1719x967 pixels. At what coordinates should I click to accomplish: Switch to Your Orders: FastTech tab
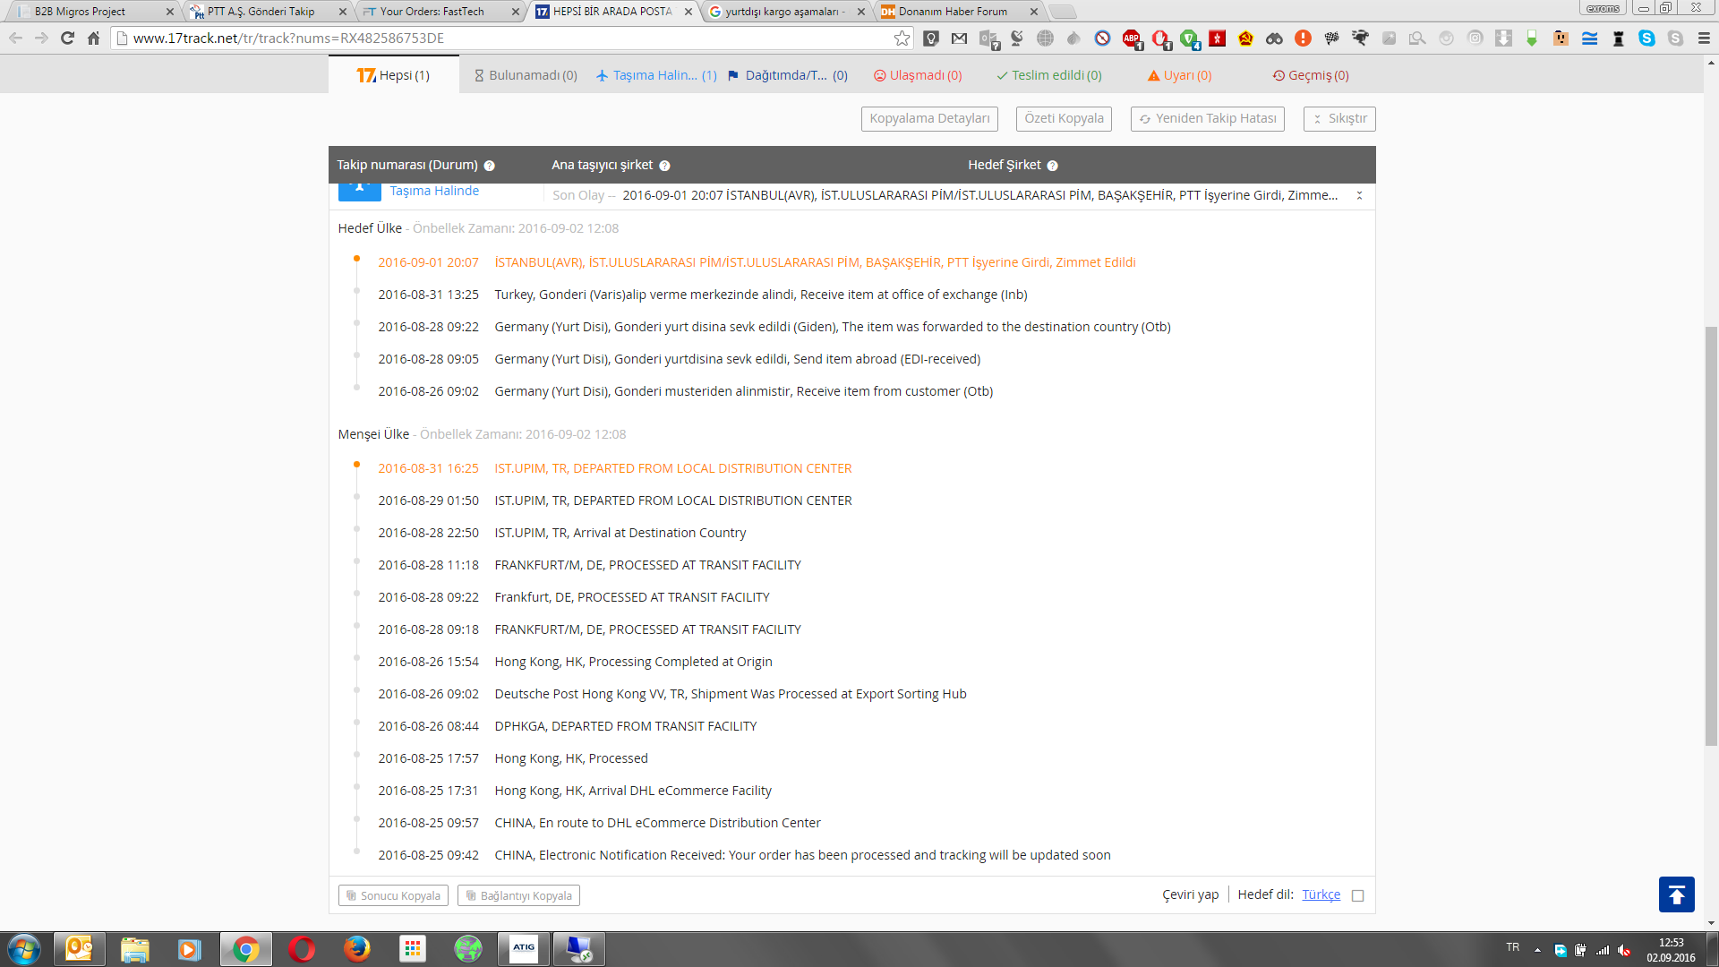[x=439, y=12]
